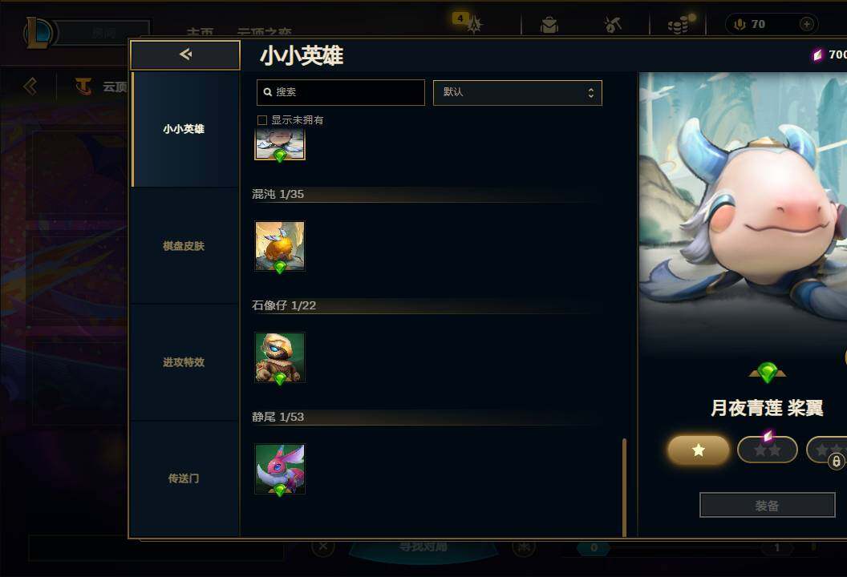Image resolution: width=847 pixels, height=577 pixels.
Task: Click the back arrow button in panel header
Action: pos(185,54)
